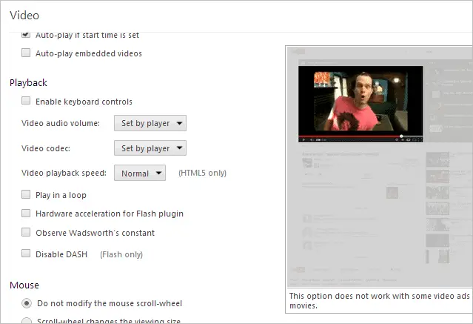Select Do not modify the mouse scroll-wheel
Viewport: 473px width, 324px height.
(x=27, y=303)
